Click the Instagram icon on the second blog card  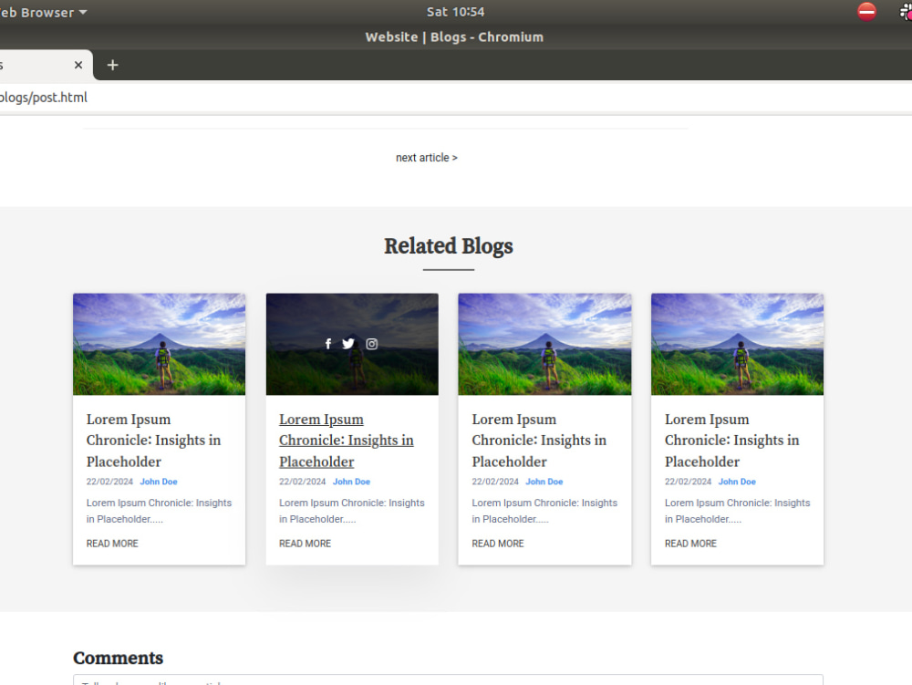pos(372,344)
